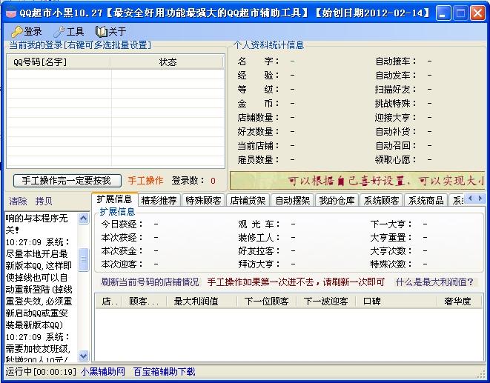Click the 装修工人: label
The width and height of the screenshot is (490, 383).
[x=259, y=238]
